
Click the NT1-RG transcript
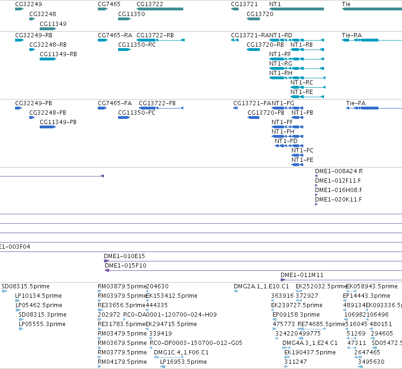pos(281,64)
